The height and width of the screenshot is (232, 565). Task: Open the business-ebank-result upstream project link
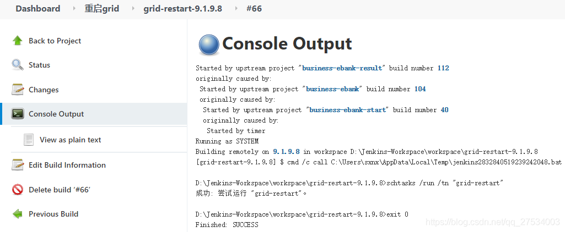point(342,68)
